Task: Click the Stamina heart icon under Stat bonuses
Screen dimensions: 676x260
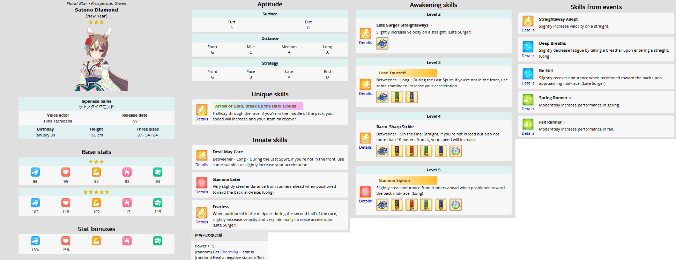Action: pyautogui.click(x=66, y=241)
